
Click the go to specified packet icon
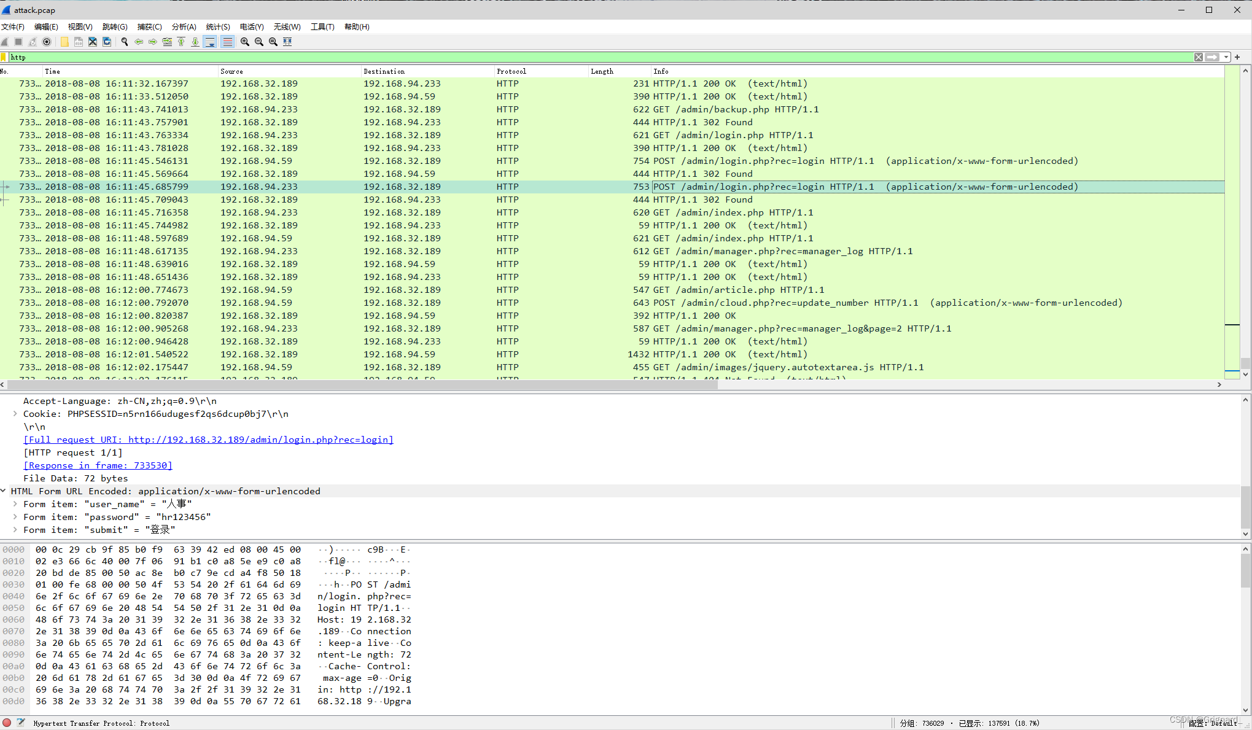pyautogui.click(x=167, y=42)
